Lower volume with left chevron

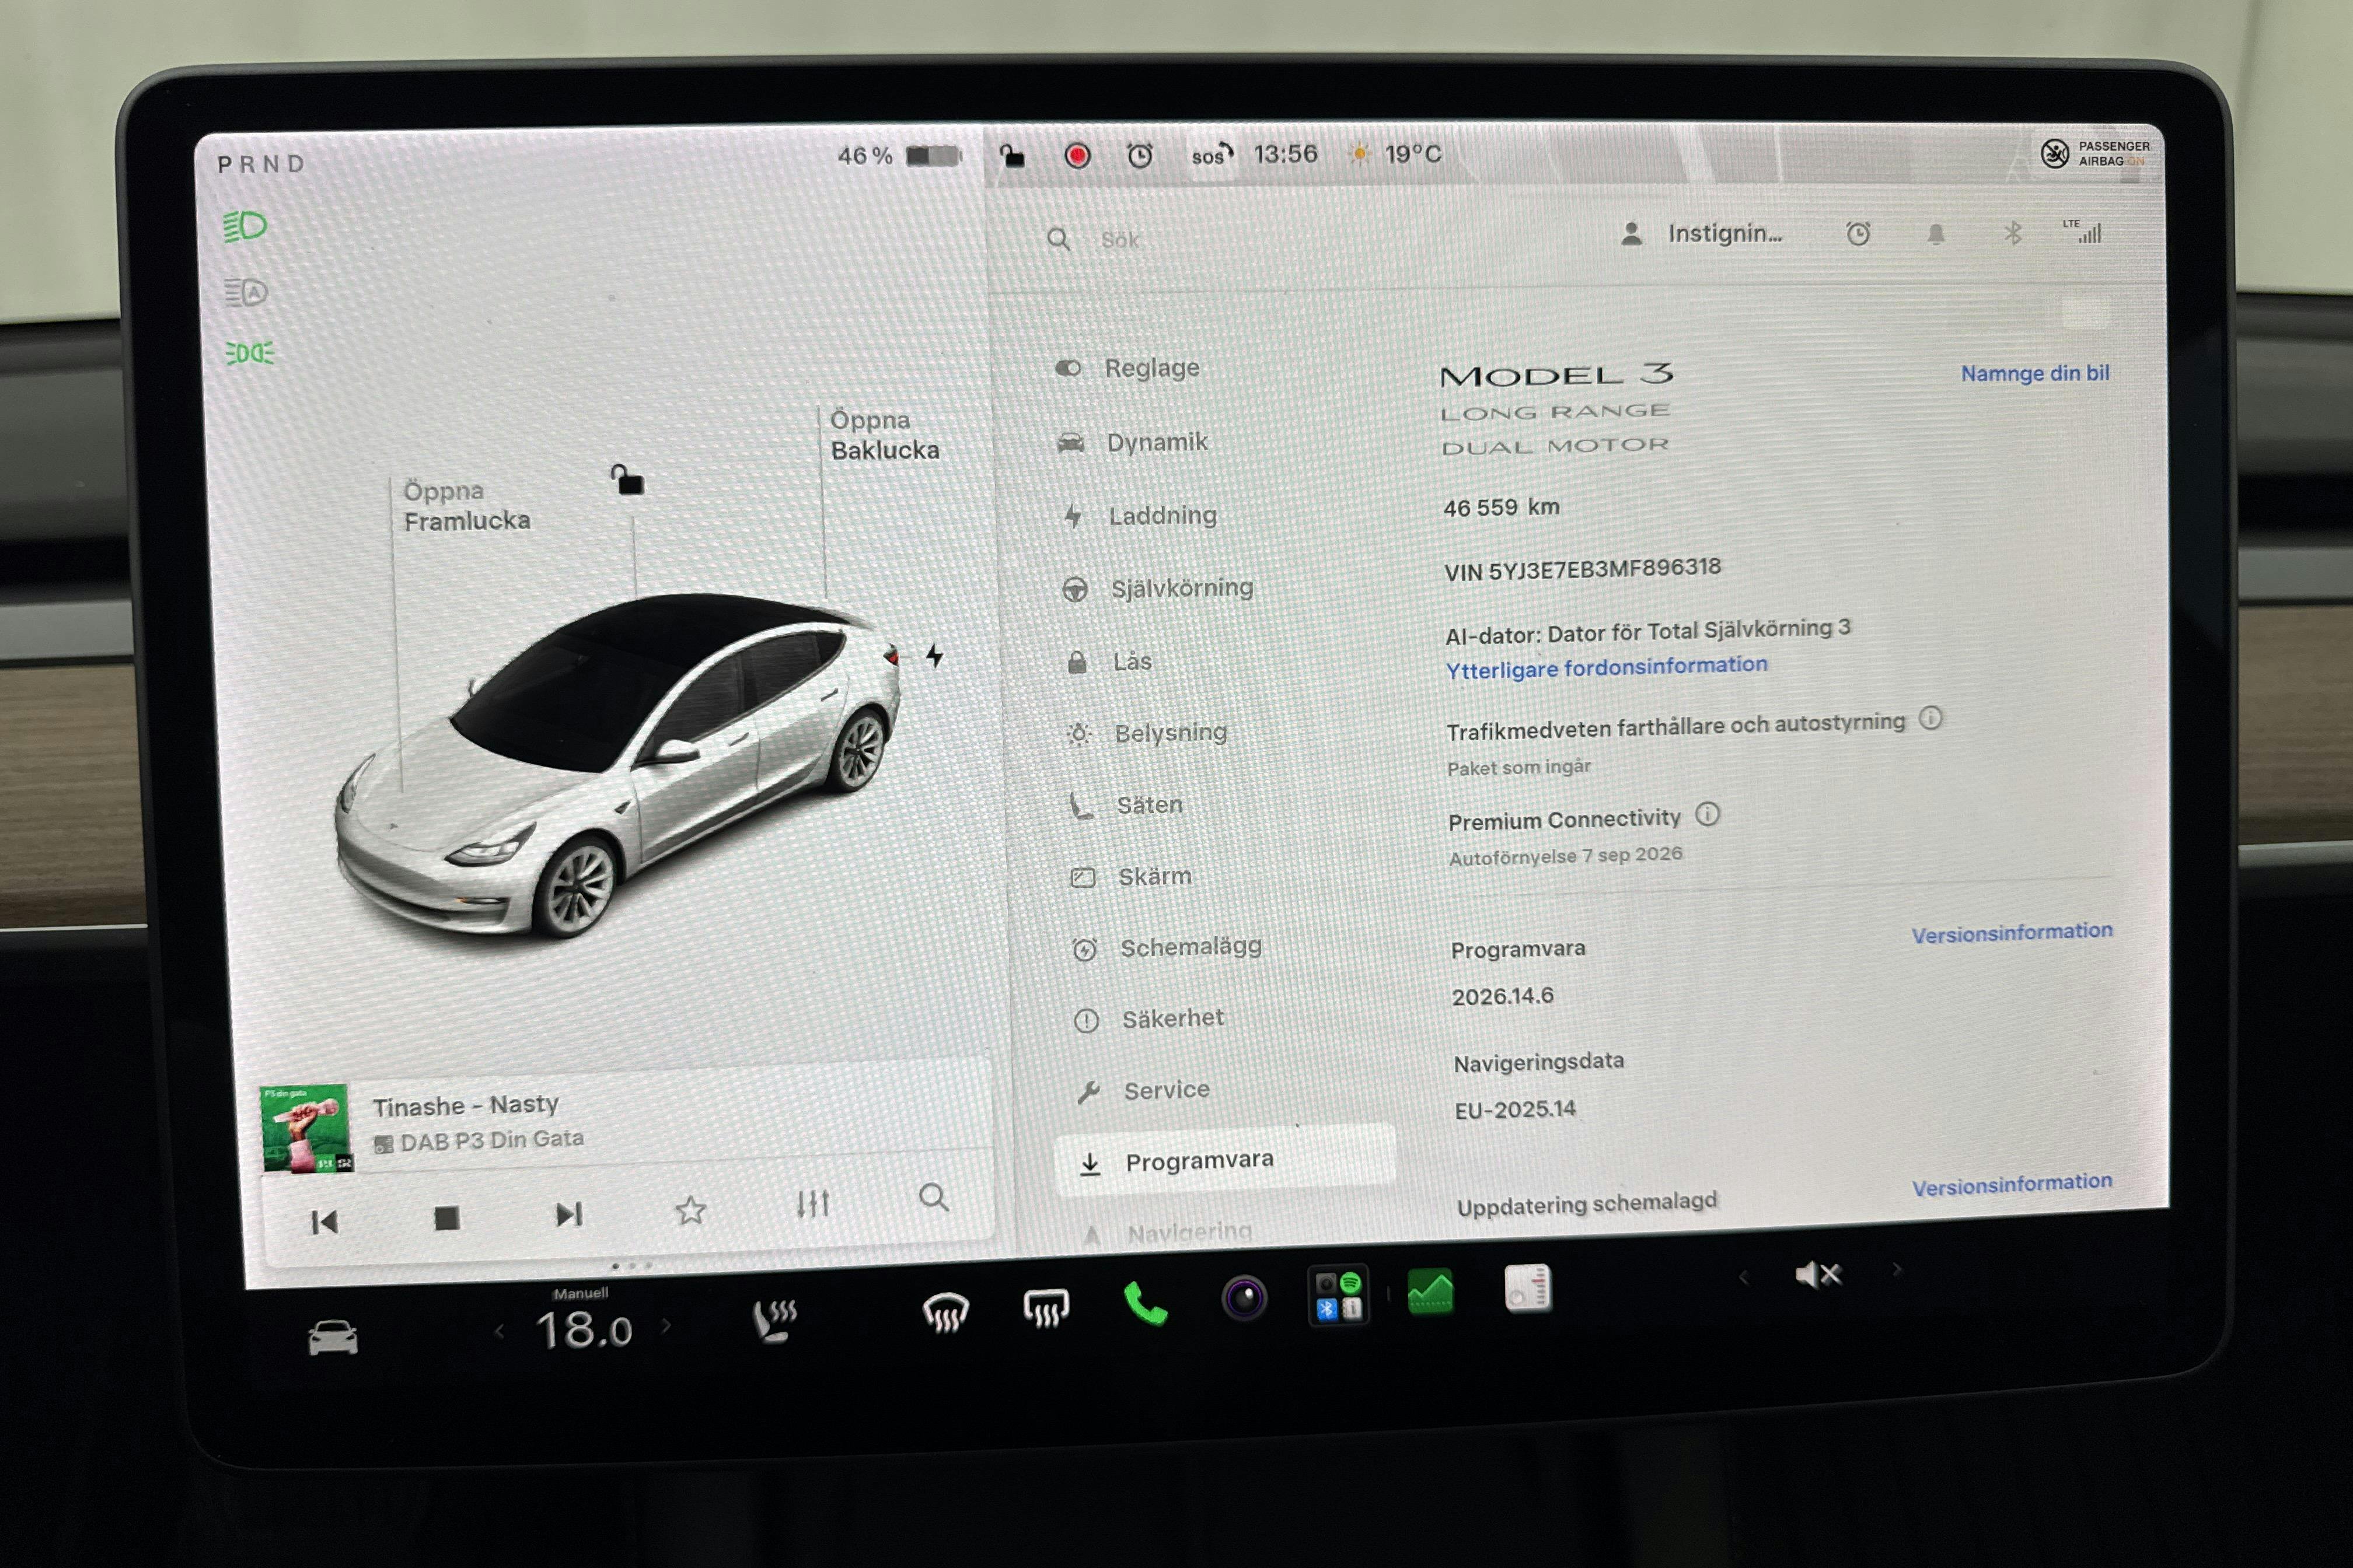pos(1743,1277)
